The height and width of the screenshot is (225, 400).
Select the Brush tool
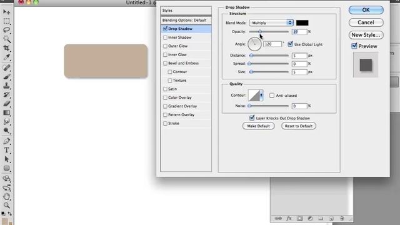(7, 77)
